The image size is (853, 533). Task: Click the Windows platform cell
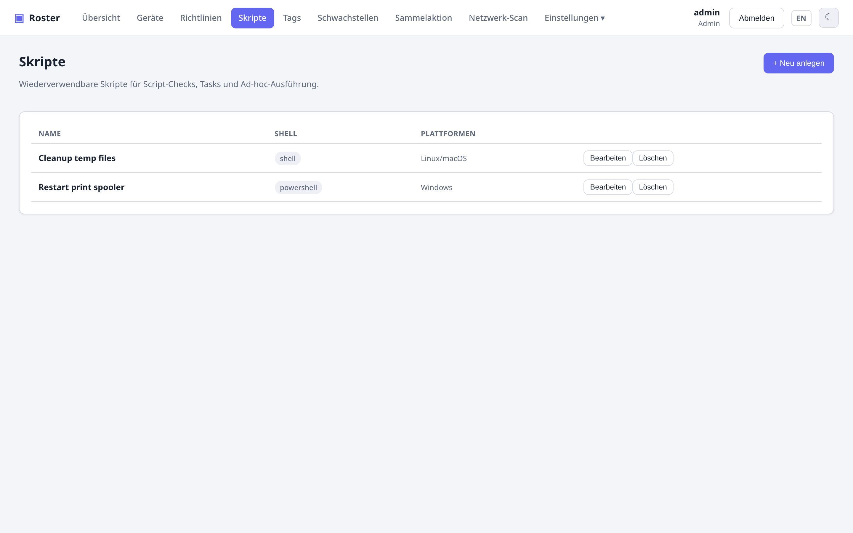point(436,187)
